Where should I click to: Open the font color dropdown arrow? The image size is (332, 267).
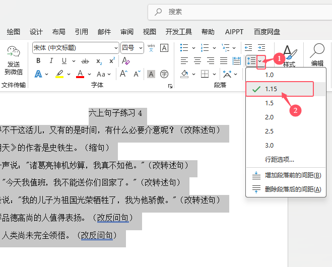[x=89, y=75]
